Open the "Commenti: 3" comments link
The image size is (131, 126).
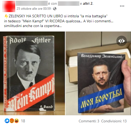(89, 121)
